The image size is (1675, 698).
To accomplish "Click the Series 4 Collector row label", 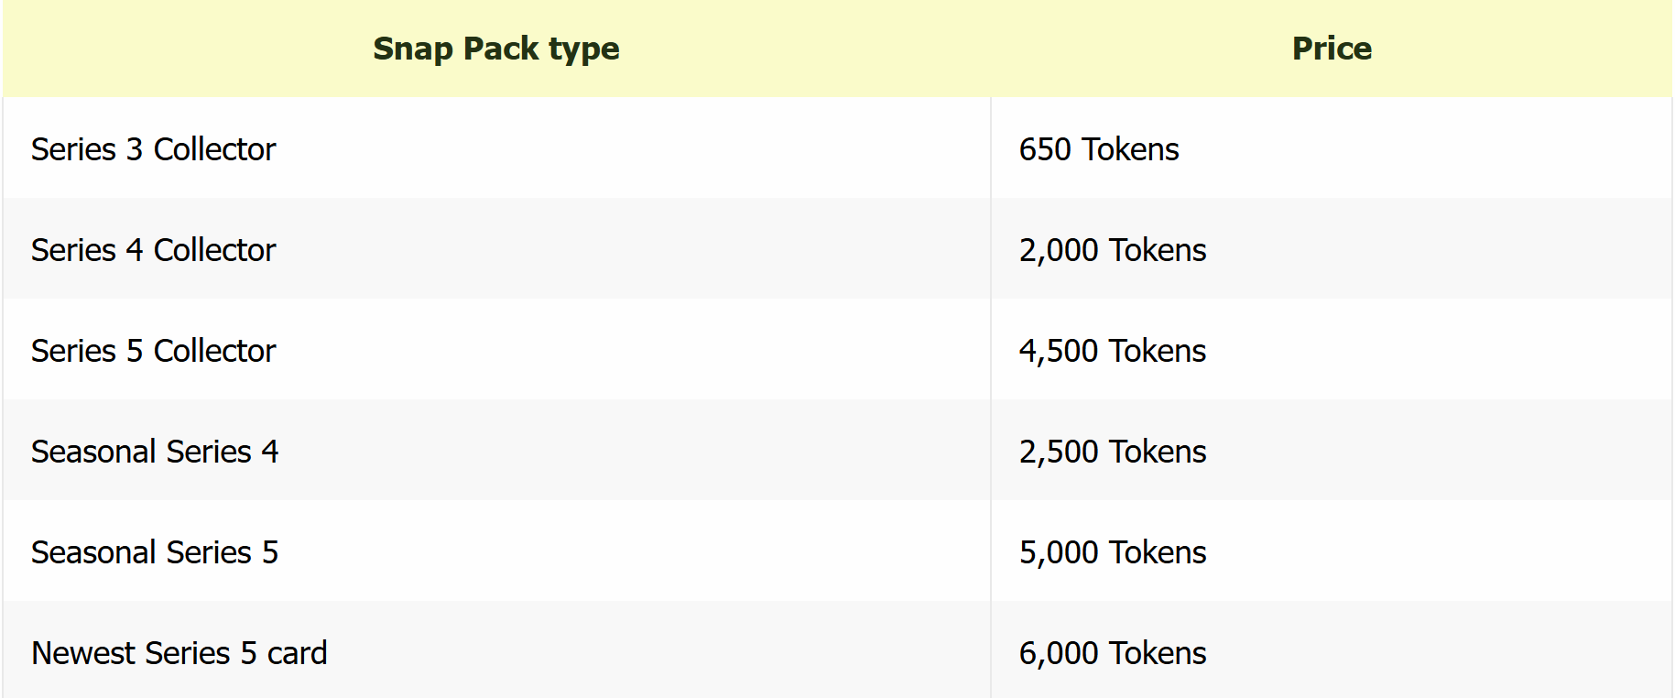I will coord(153,250).
